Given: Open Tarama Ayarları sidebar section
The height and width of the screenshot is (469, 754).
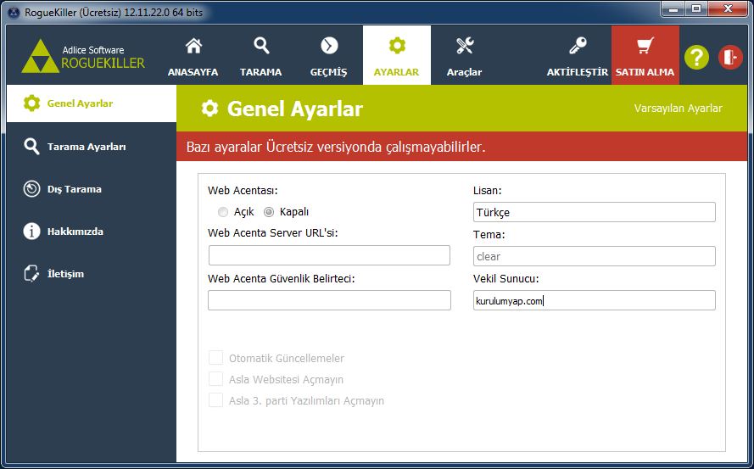Looking at the screenshot, I should coord(92,146).
